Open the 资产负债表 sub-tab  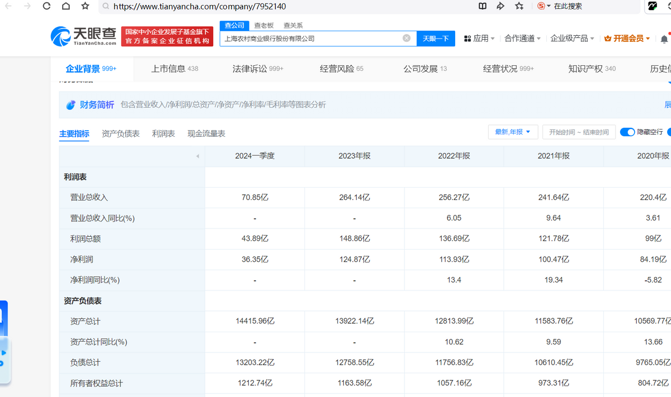pyautogui.click(x=121, y=133)
